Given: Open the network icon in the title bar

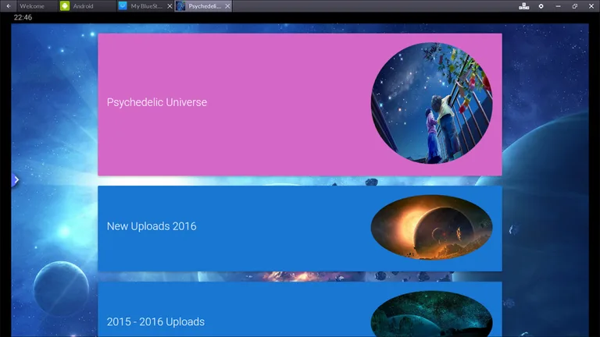Looking at the screenshot, I should tap(524, 6).
